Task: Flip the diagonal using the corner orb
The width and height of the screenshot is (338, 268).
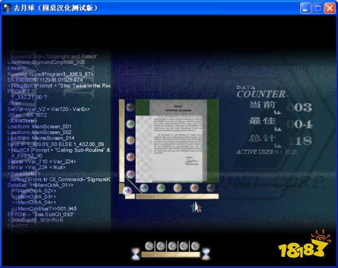Action: pos(128,191)
